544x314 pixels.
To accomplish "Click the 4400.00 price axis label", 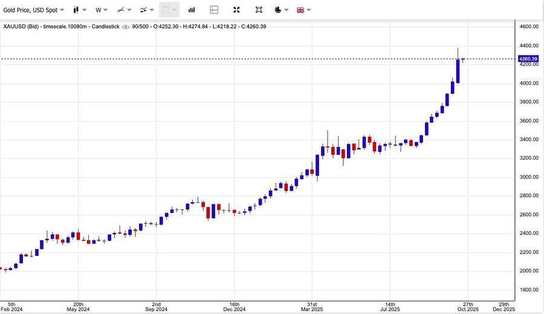I will point(529,46).
